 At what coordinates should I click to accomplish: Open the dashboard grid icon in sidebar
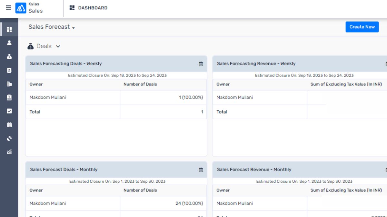[9, 30]
